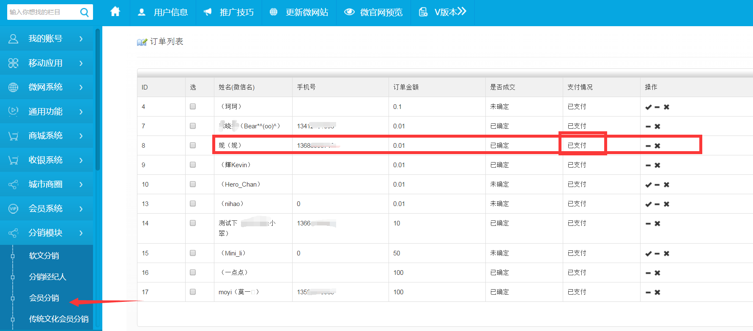The height and width of the screenshot is (331, 753).
Task: Click the X delete icon for order 8
Action: (657, 146)
